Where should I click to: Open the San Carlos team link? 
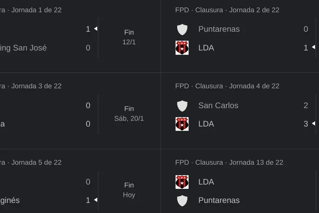(x=218, y=106)
